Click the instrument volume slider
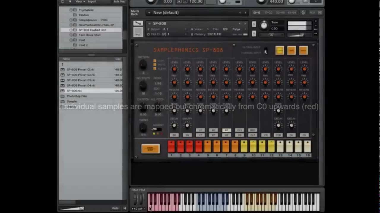 coord(300,35)
